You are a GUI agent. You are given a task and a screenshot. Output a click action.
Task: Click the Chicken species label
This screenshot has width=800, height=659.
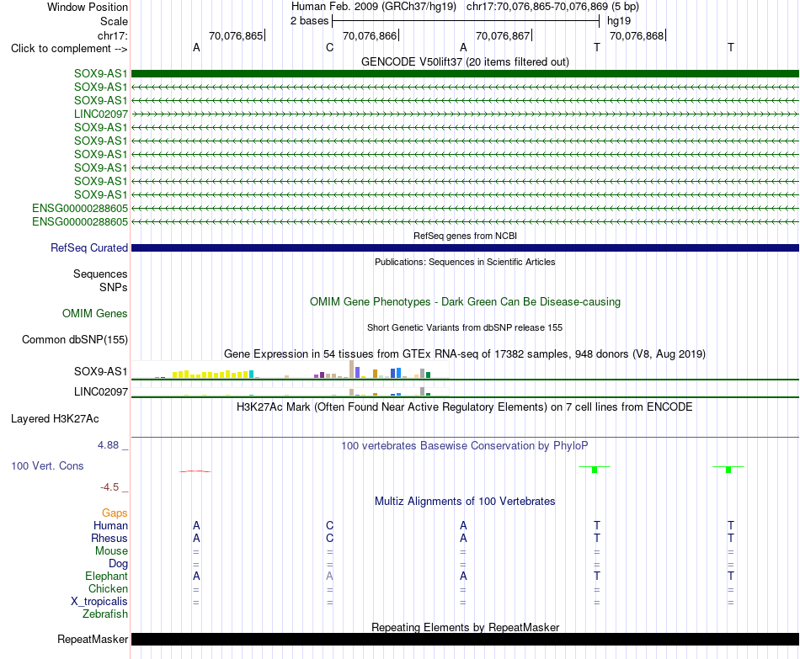coord(108,588)
